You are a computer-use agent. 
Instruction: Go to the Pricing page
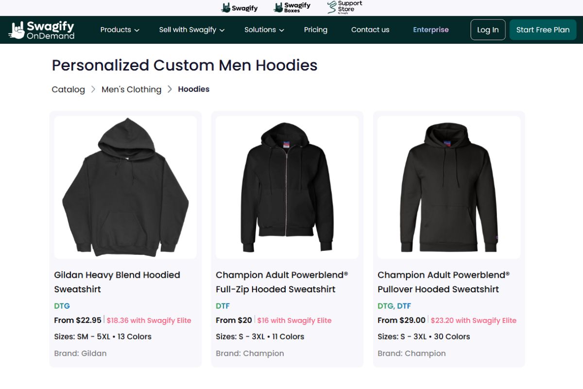(x=316, y=30)
